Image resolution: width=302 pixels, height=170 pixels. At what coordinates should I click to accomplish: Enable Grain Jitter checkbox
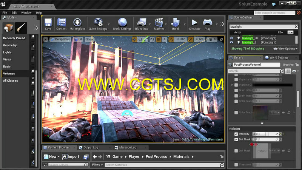tap(236, 90)
